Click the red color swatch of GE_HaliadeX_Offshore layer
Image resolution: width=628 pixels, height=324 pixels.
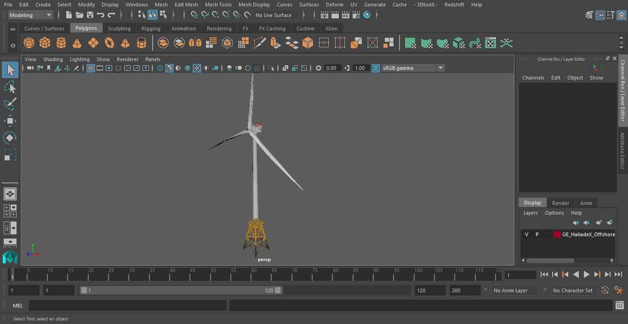pos(557,234)
